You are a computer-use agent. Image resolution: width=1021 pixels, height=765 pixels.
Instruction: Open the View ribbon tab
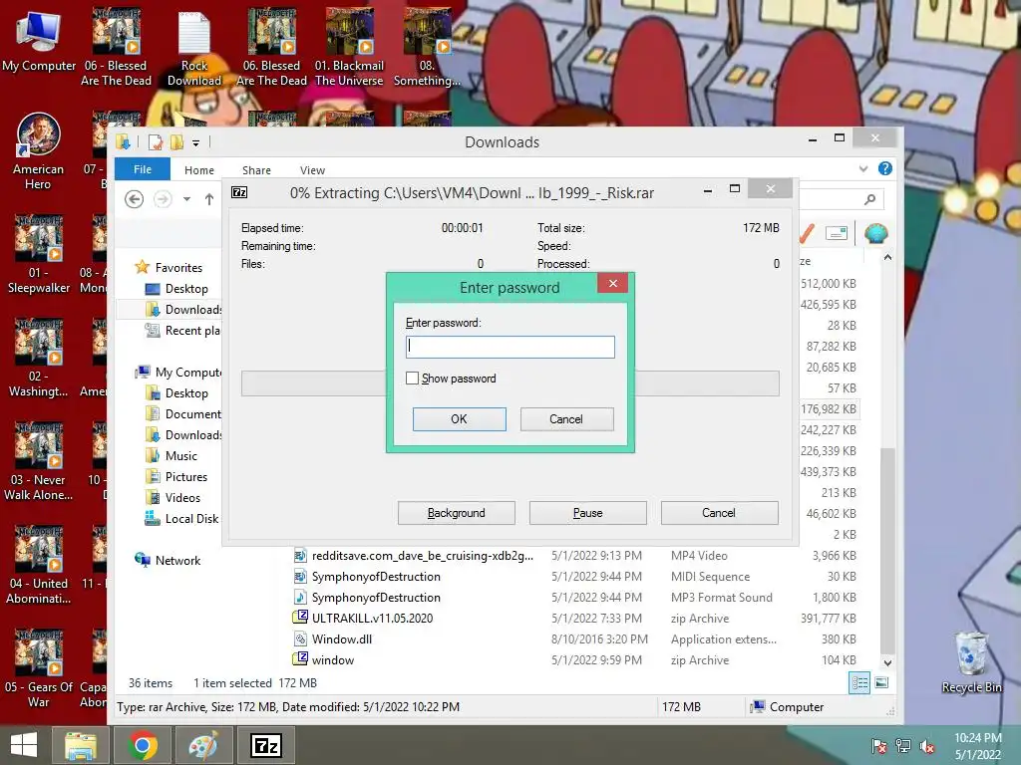312,169
